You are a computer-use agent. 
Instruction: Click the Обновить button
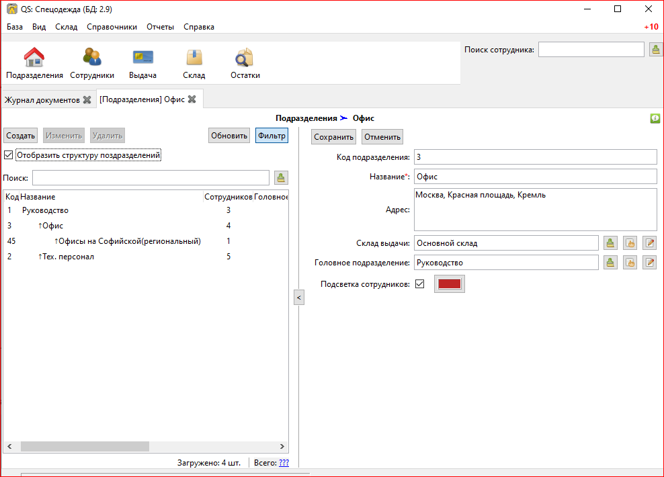[229, 136]
